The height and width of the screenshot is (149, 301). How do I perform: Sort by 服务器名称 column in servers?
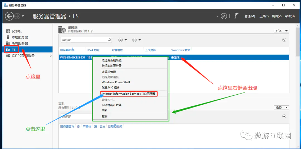tap(67, 50)
